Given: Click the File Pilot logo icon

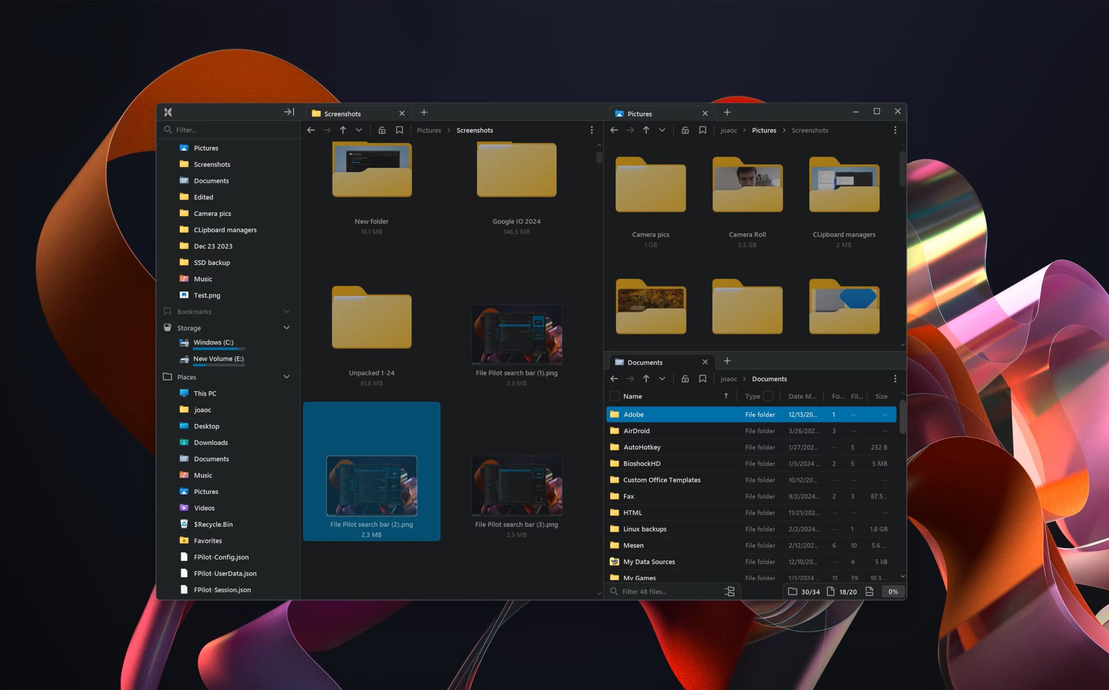Looking at the screenshot, I should point(168,112).
